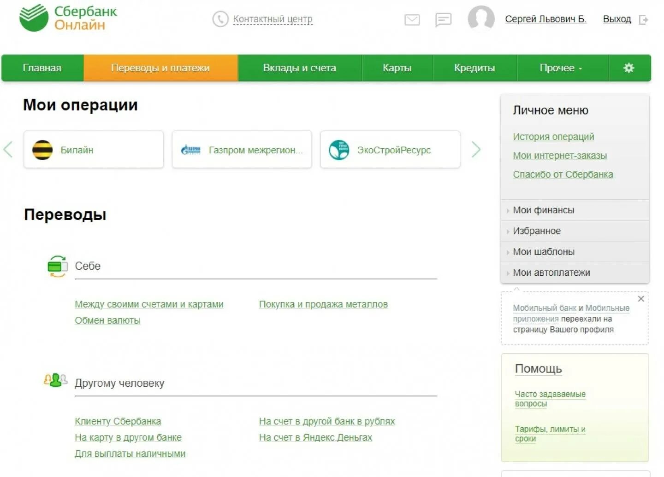Open the Прочее dropdown menu
This screenshot has width=664, height=477.
(563, 68)
